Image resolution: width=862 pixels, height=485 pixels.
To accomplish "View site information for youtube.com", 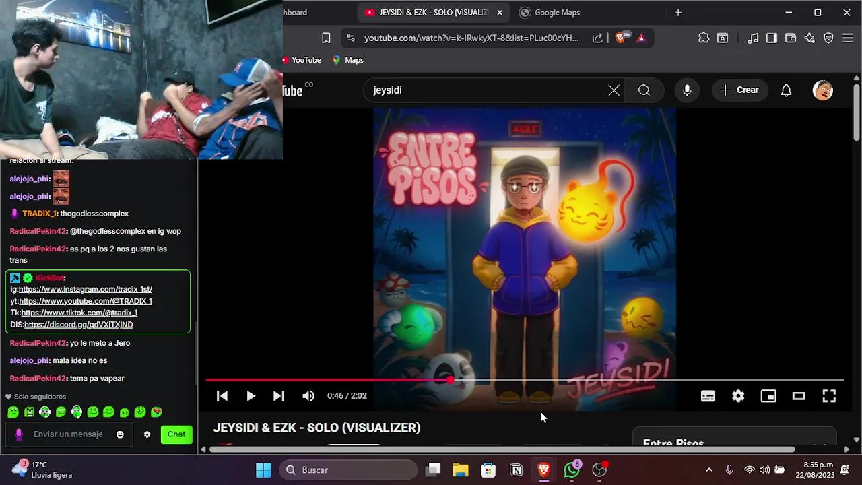I will 350,38.
